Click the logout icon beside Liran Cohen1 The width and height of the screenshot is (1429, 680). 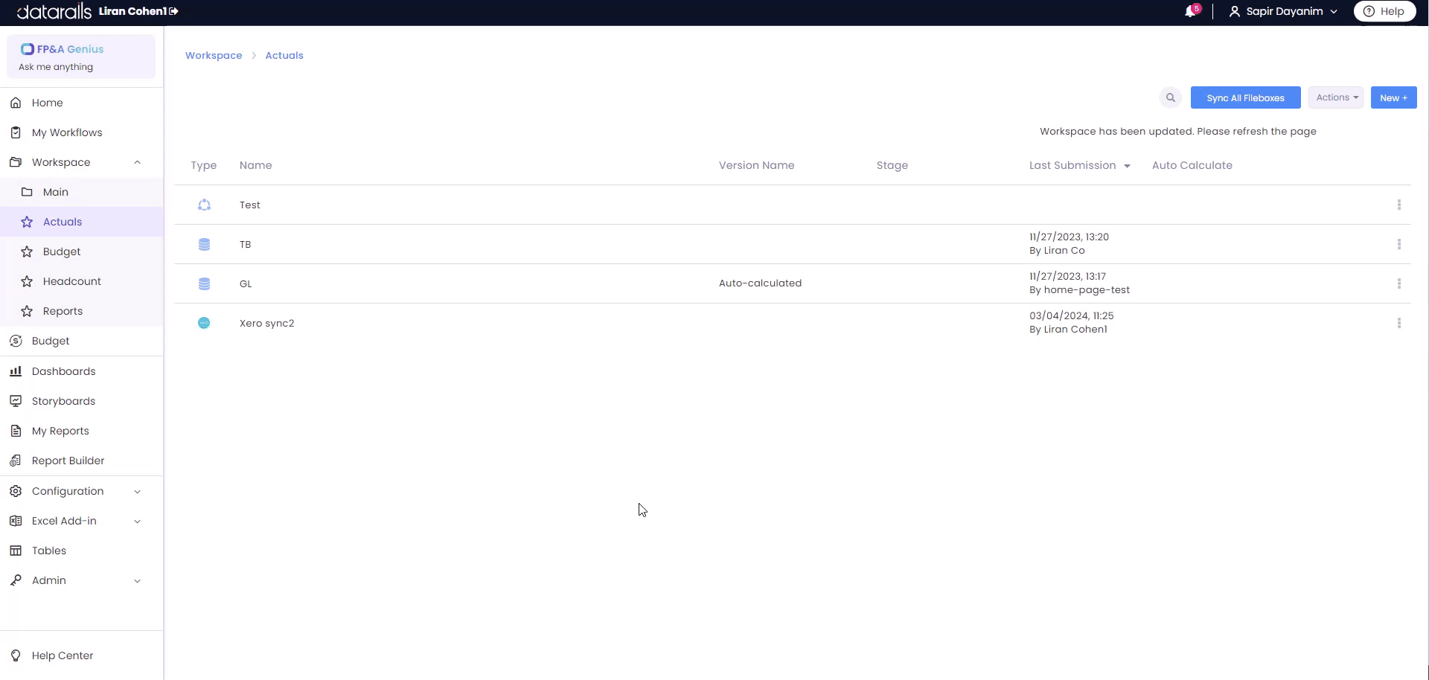click(174, 11)
